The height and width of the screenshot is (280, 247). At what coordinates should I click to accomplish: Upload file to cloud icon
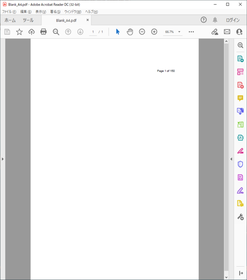click(32, 32)
